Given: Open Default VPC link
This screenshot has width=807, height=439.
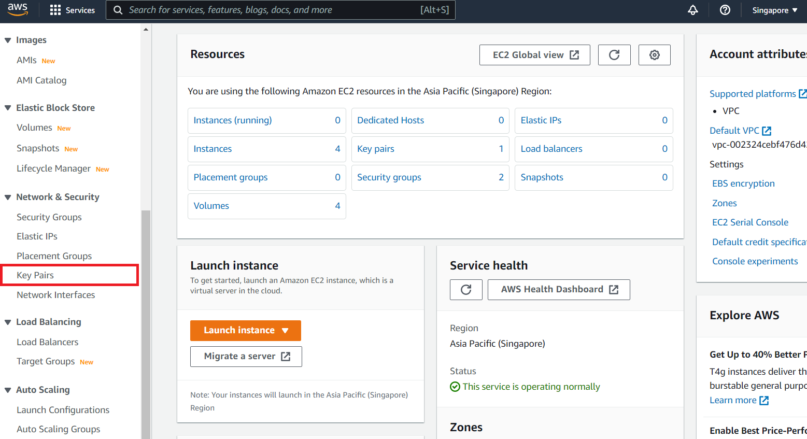Looking at the screenshot, I should tap(734, 131).
